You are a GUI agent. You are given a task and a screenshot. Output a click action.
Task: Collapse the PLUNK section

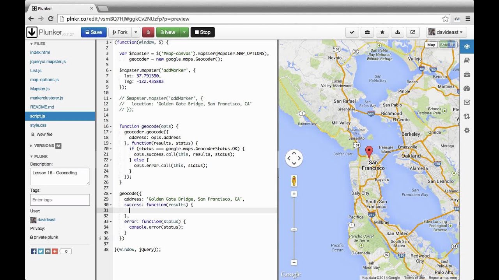39,157
